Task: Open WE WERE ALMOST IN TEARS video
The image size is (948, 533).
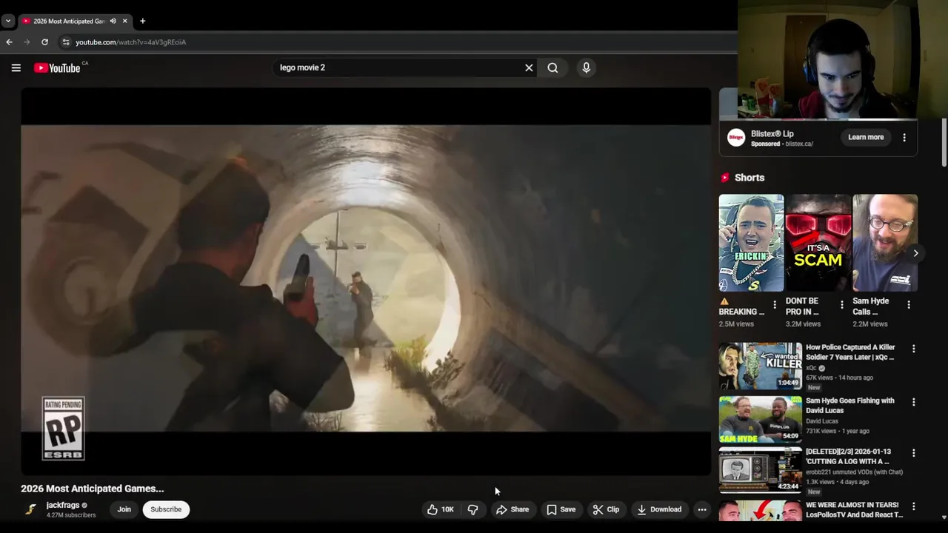Action: pyautogui.click(x=854, y=509)
